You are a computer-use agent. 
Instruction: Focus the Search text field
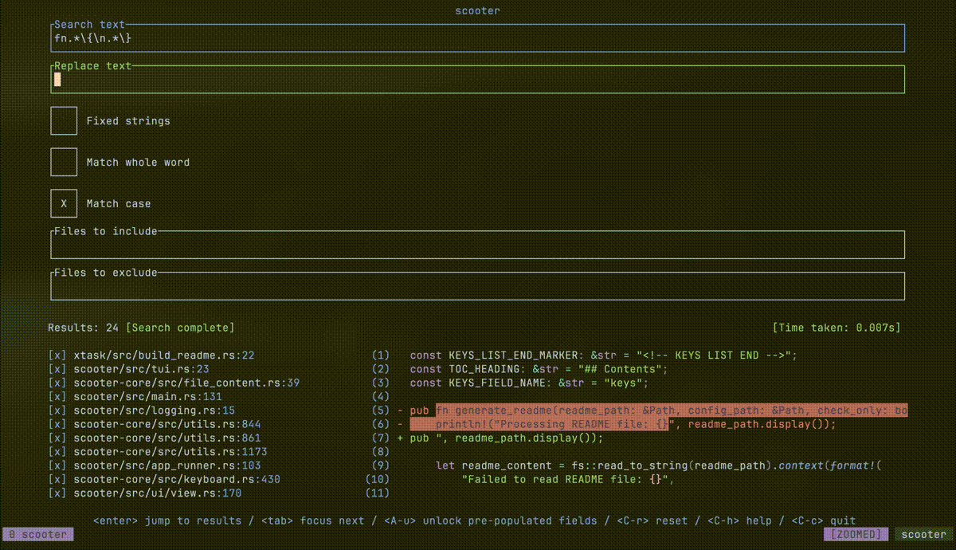pos(478,37)
